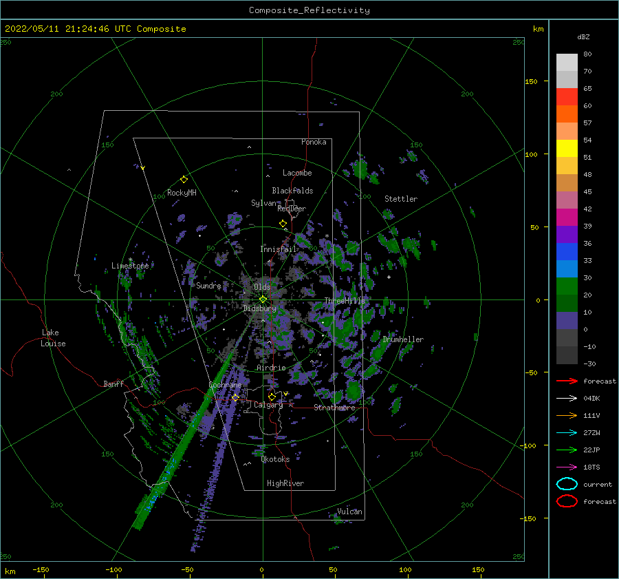Click the Calgary city label

pos(268,405)
